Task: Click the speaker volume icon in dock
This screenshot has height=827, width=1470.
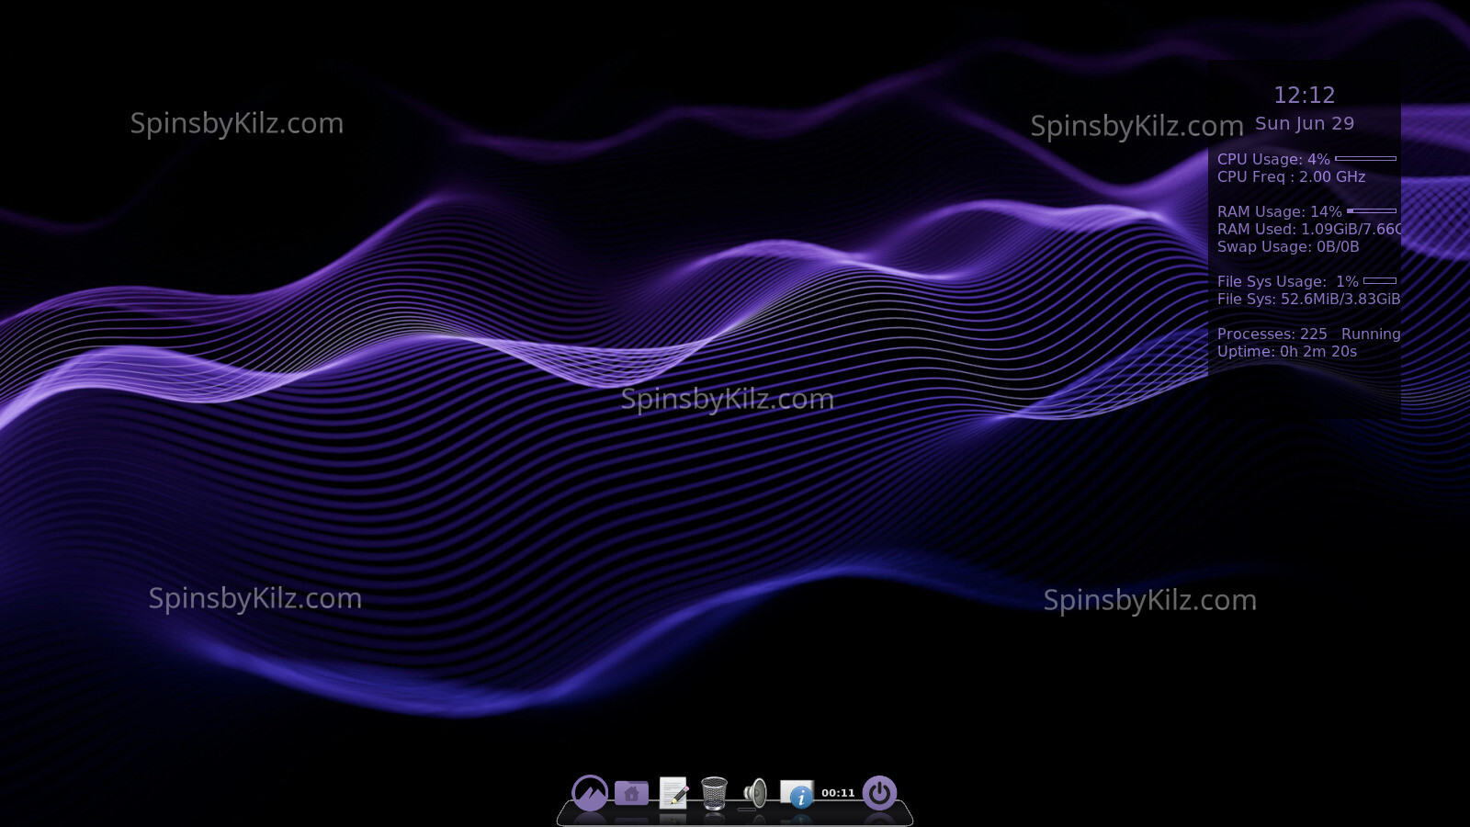Action: coord(755,792)
